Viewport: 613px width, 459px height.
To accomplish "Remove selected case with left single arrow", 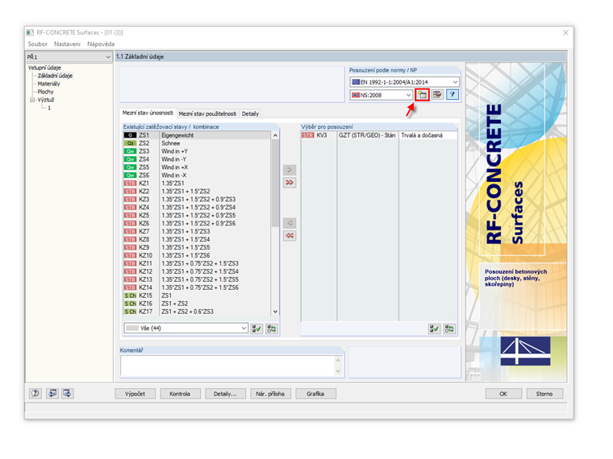I will click(x=290, y=223).
